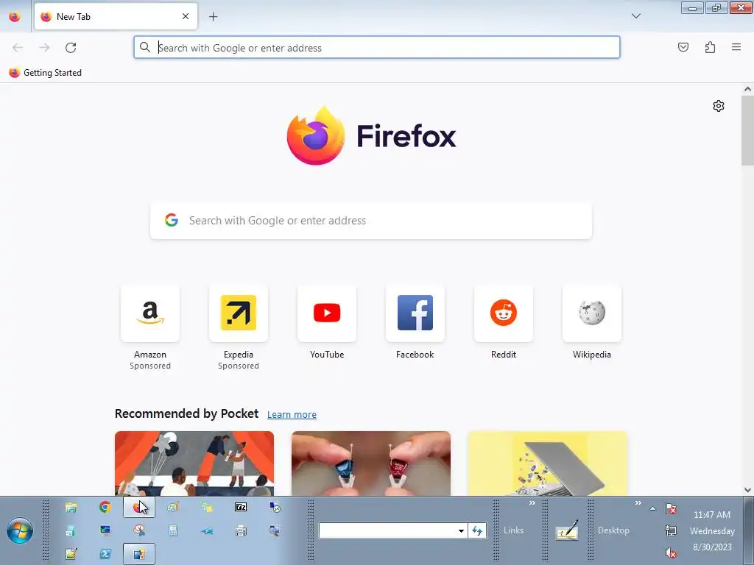
Task: Open the boxing ring Pocket story card
Action: click(194, 463)
